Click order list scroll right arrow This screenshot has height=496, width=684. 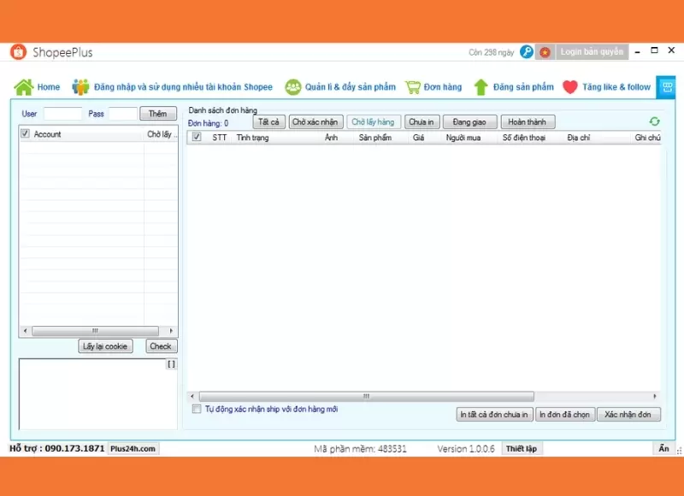tap(655, 396)
